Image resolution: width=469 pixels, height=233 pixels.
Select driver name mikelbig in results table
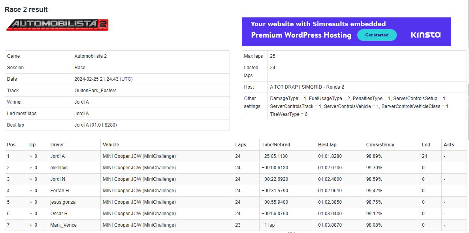(x=59, y=168)
